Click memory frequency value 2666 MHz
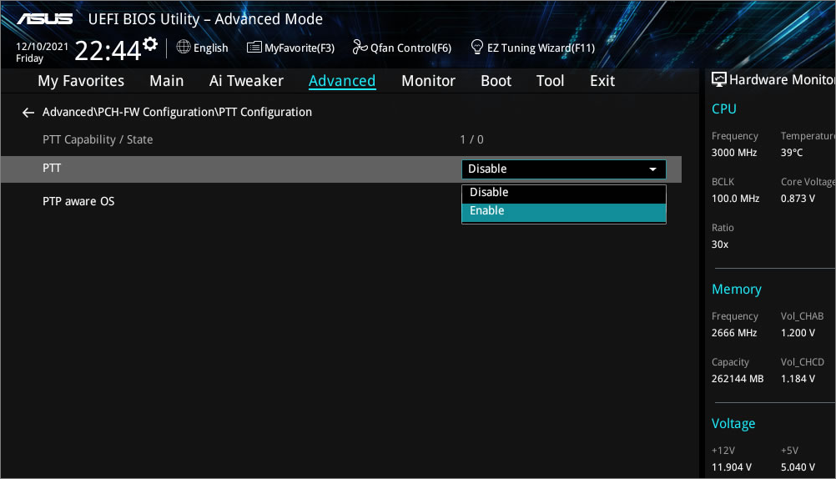Screen dimensions: 836x479 (734, 333)
